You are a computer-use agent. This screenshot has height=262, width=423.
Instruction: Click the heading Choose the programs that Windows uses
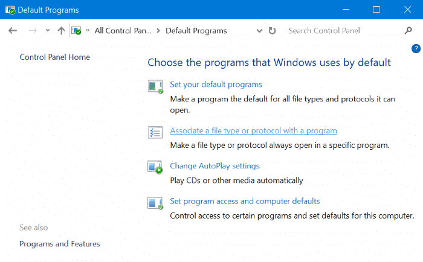[269, 63]
